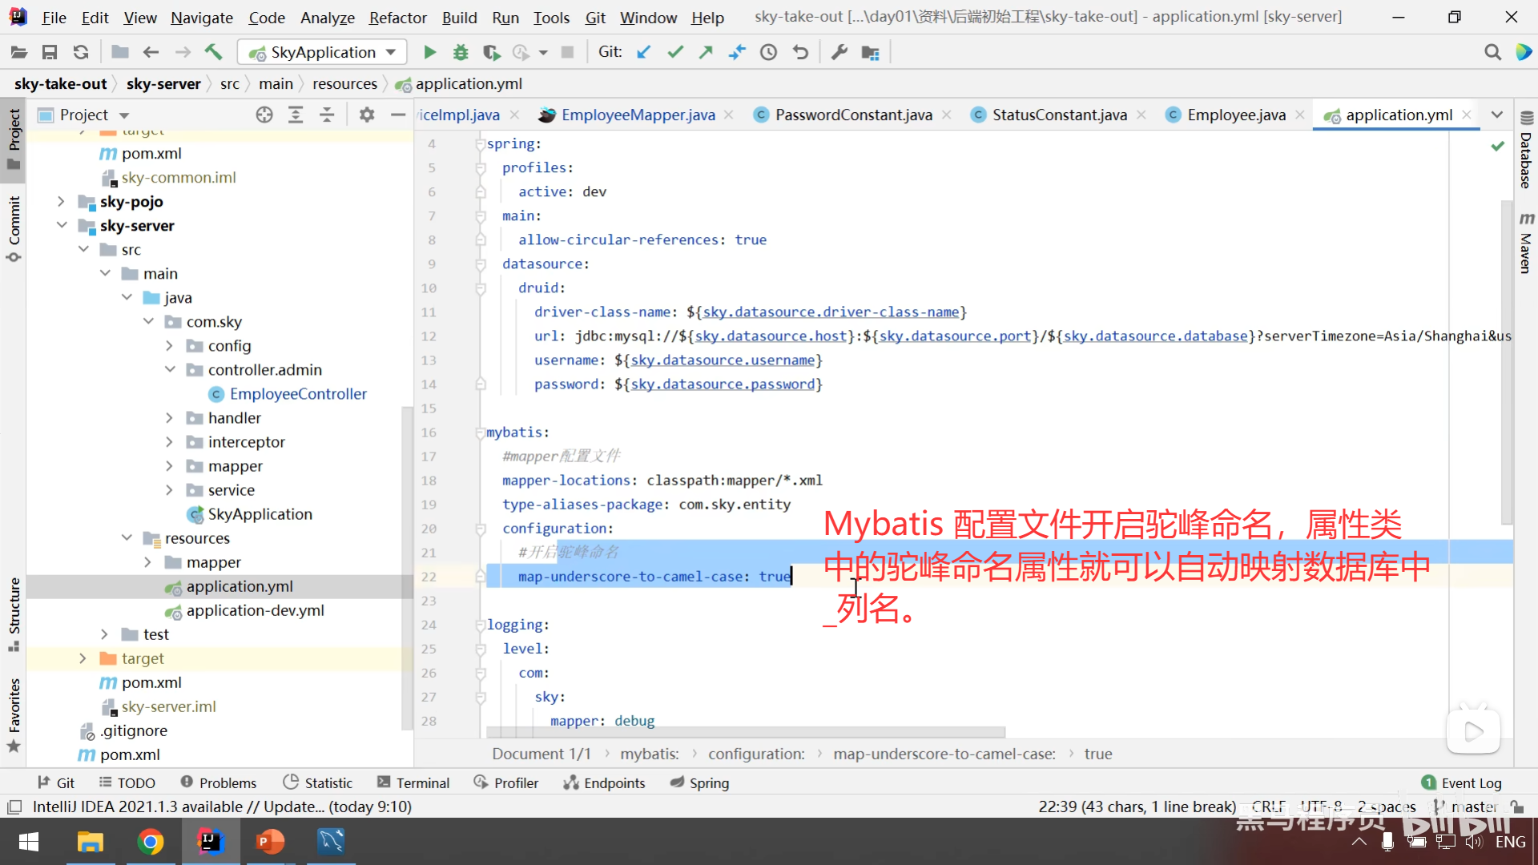This screenshot has height=865, width=1538.
Task: Commit changes with the Git checkmark icon
Action: 675,52
